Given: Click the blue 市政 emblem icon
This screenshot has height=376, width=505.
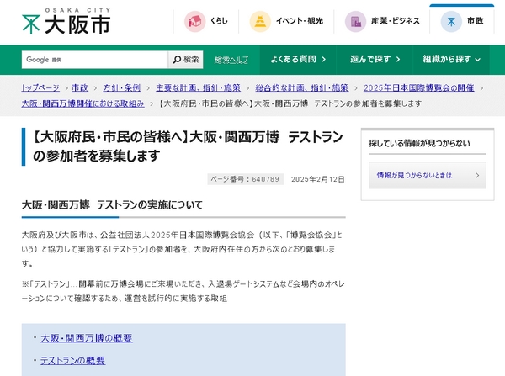Looking at the screenshot, I should 451,21.
